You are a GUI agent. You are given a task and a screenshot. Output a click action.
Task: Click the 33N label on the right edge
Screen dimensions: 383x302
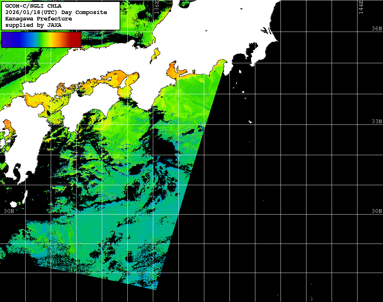pyautogui.click(x=376, y=122)
